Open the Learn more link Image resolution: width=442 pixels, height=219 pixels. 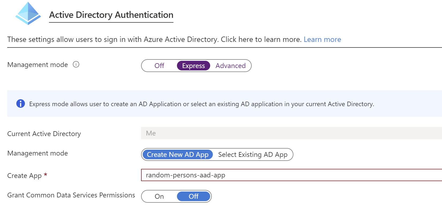322,39
